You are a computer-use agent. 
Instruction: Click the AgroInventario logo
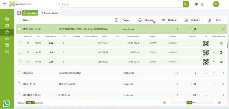pos(20,4)
